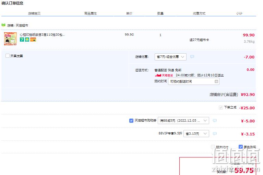Click calendar icon in delivery time field
Viewport: 263px width, 175px height.
pyautogui.click(x=216, y=81)
